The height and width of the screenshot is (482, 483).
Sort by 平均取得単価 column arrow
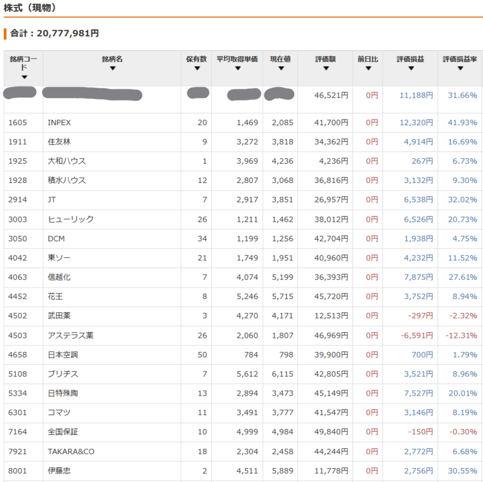[237, 68]
